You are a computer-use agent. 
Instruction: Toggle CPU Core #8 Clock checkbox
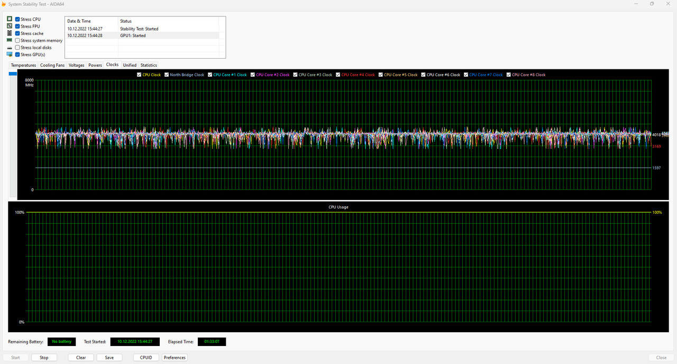pos(509,75)
